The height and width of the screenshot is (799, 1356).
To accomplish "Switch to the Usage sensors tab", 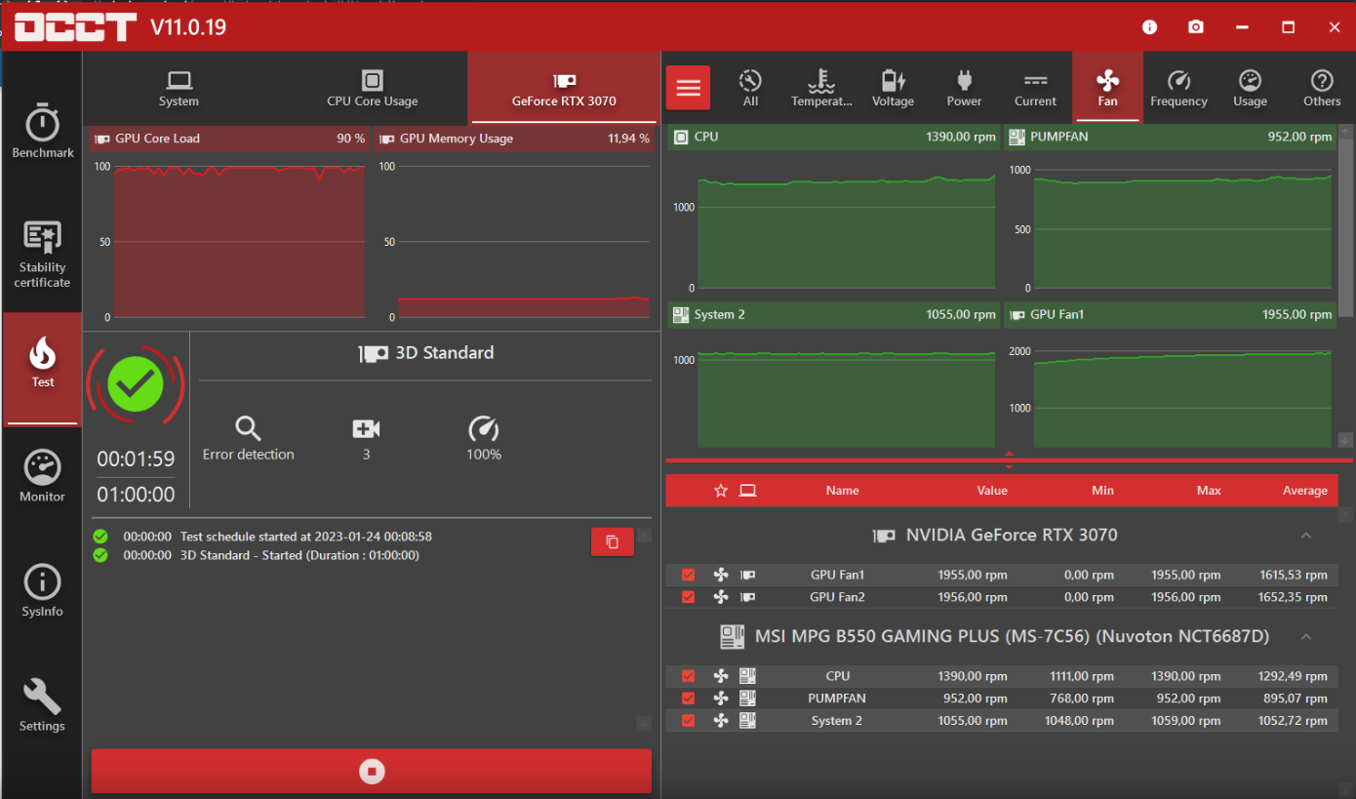I will (1250, 88).
